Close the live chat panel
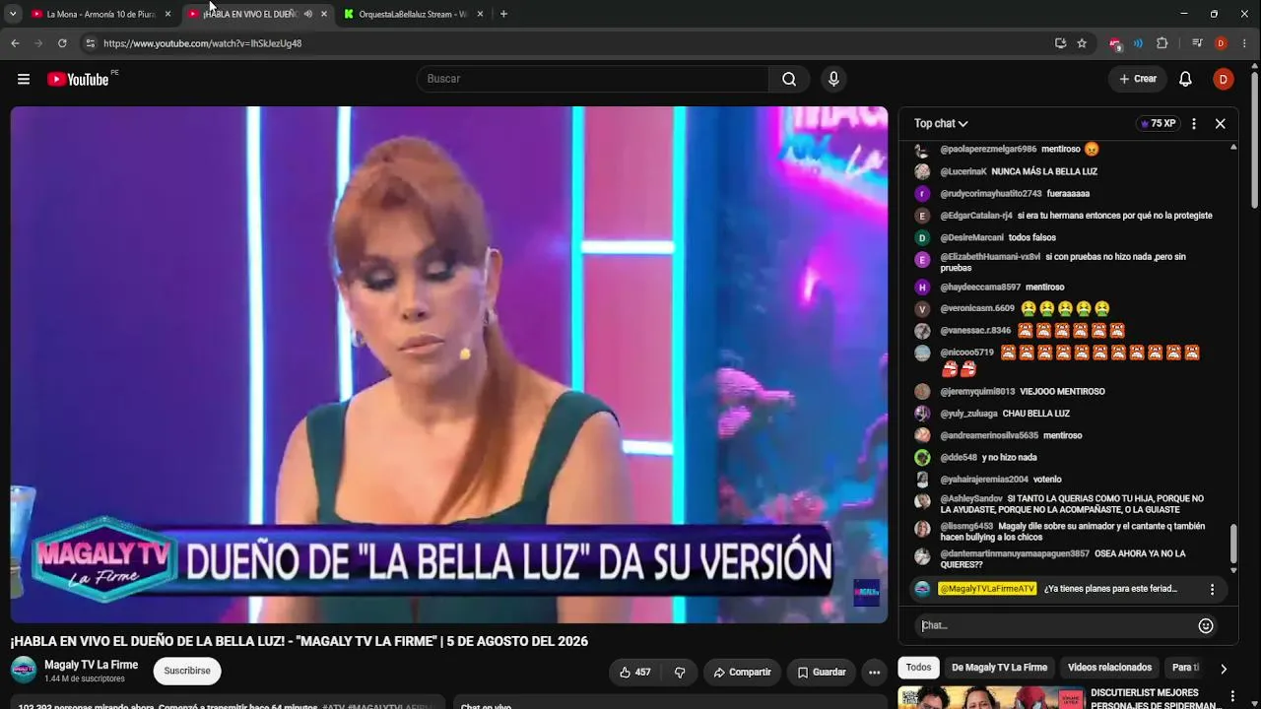 [1220, 124]
